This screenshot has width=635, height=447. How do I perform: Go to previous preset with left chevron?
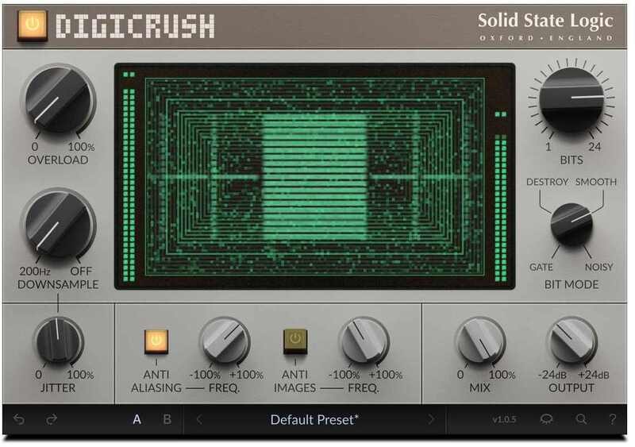(199, 419)
